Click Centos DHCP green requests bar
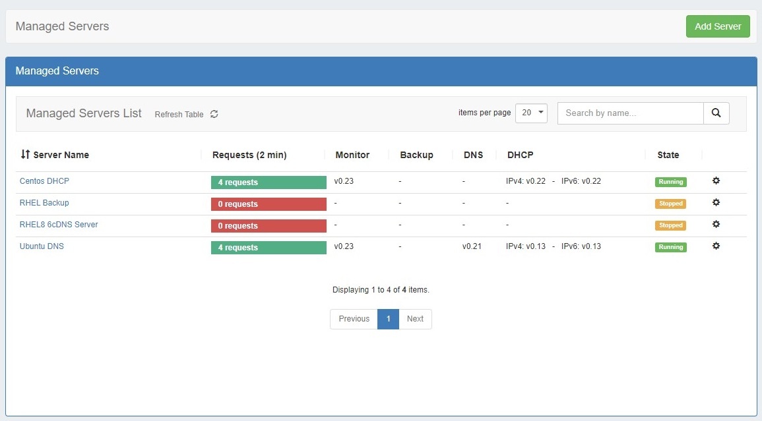The width and height of the screenshot is (762, 421). [269, 182]
